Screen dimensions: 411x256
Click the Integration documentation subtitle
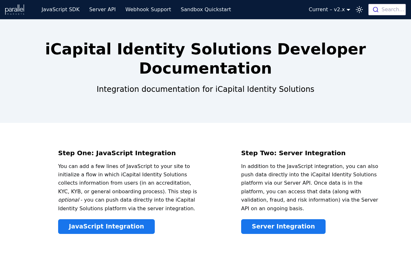tap(205, 89)
